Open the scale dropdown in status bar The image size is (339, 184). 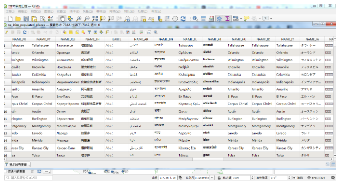pos(212,178)
